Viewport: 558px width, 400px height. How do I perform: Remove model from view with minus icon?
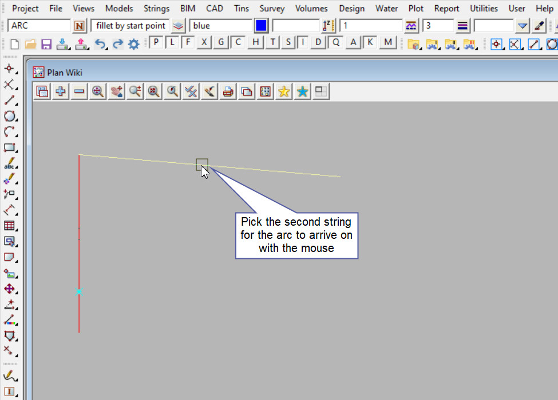(x=79, y=91)
